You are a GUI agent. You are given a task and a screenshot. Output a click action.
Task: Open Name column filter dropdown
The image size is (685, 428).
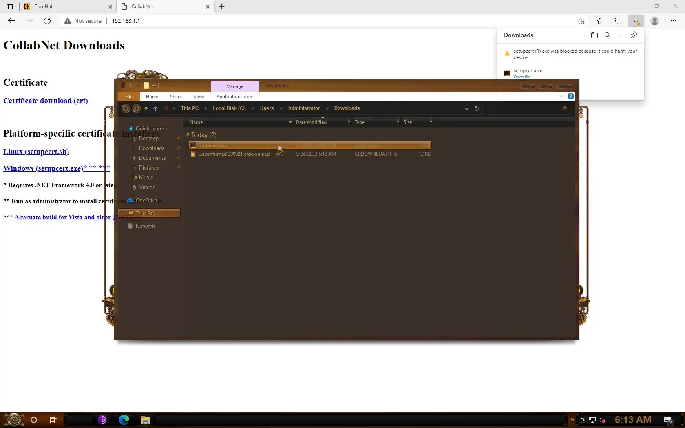coord(290,122)
